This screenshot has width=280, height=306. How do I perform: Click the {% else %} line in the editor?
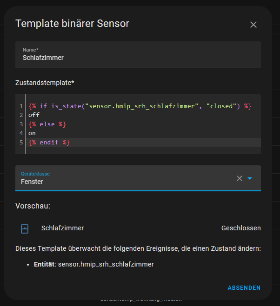[47, 124]
